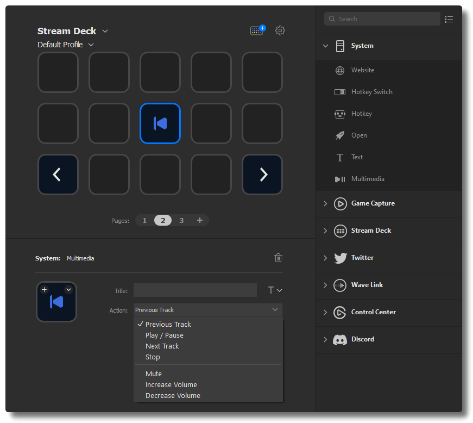473x423 pixels.
Task: Click the Stream Deck category keypad icon
Action: click(x=340, y=231)
